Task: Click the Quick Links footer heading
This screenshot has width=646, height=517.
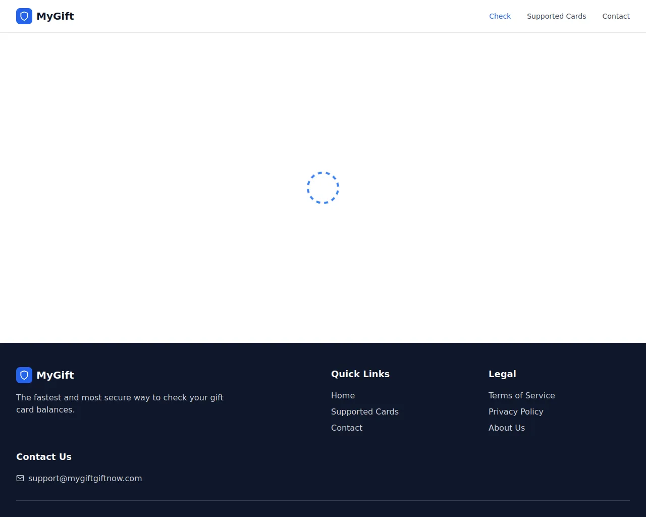Action: [360, 374]
